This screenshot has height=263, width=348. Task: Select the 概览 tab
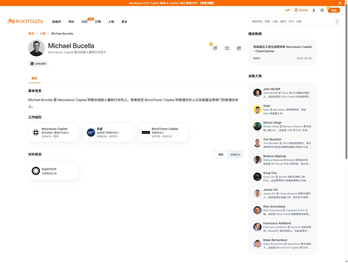coord(35,78)
